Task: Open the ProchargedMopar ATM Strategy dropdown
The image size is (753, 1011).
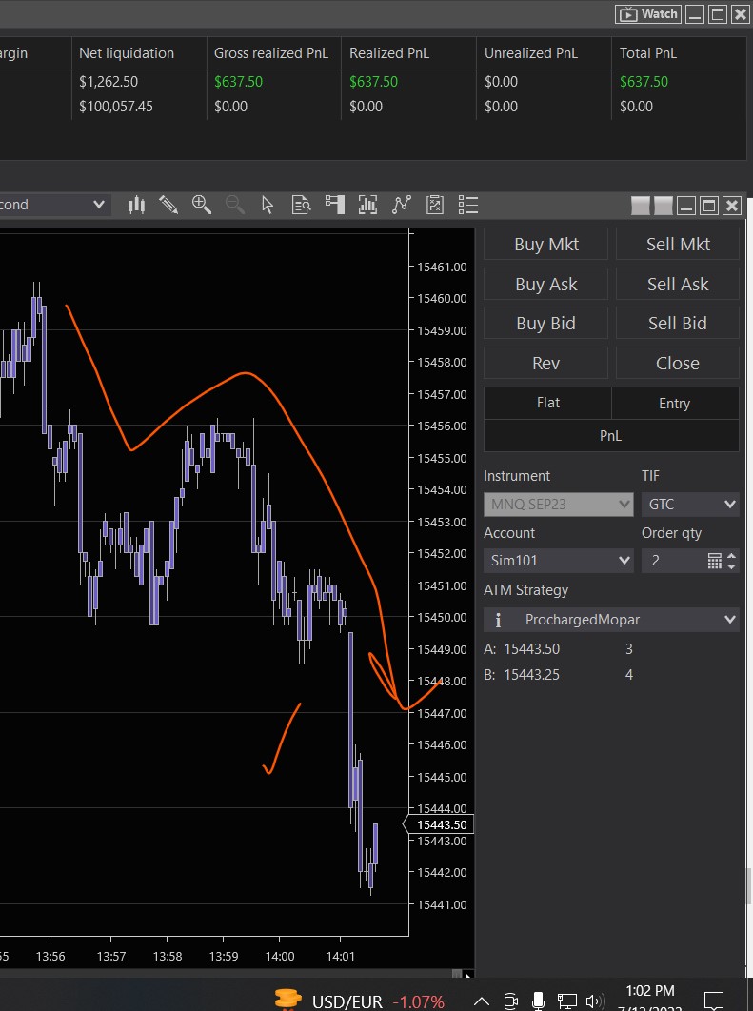Action: 611,620
